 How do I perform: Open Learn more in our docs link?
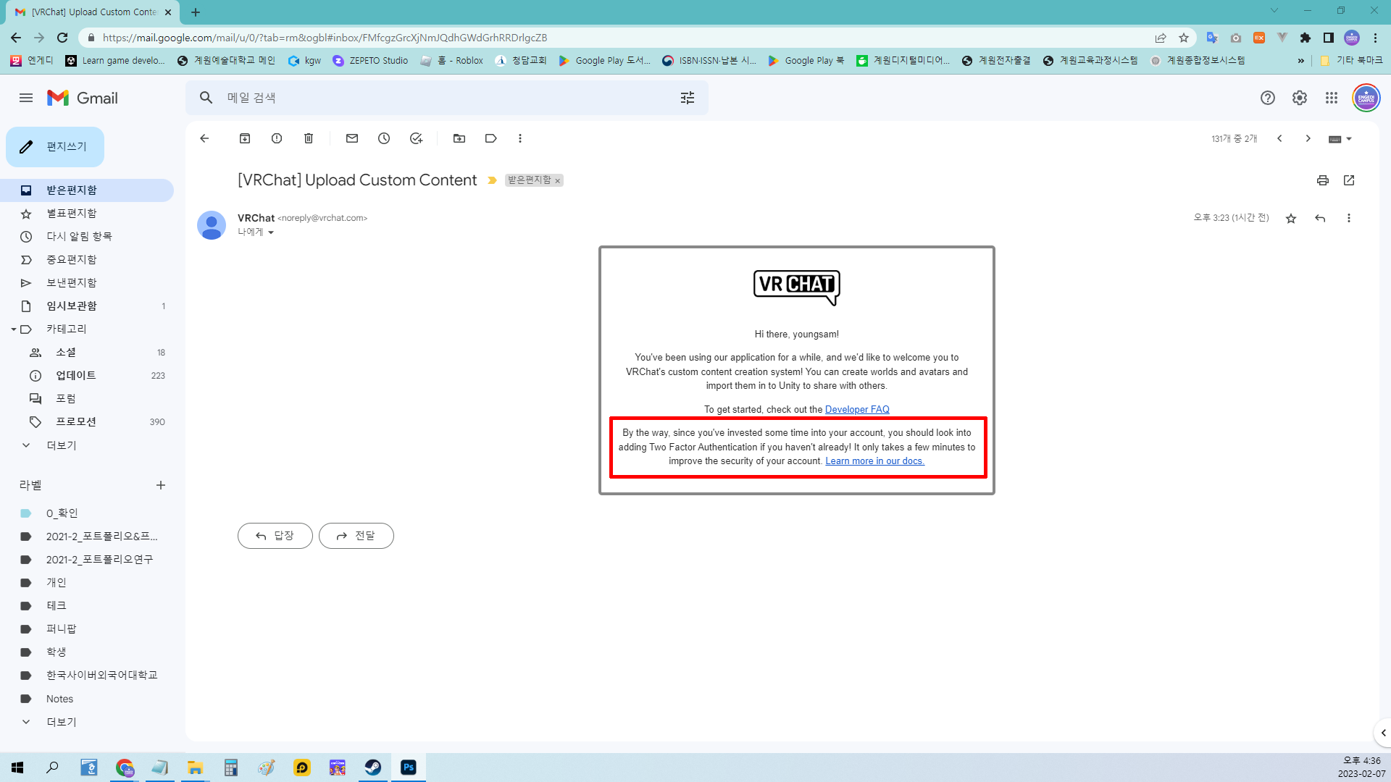(875, 461)
